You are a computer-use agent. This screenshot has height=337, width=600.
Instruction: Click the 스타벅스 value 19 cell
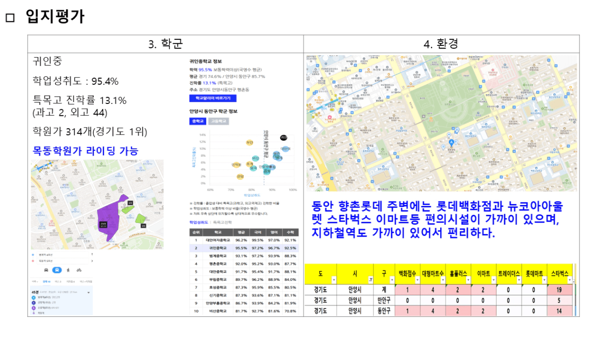(x=559, y=290)
